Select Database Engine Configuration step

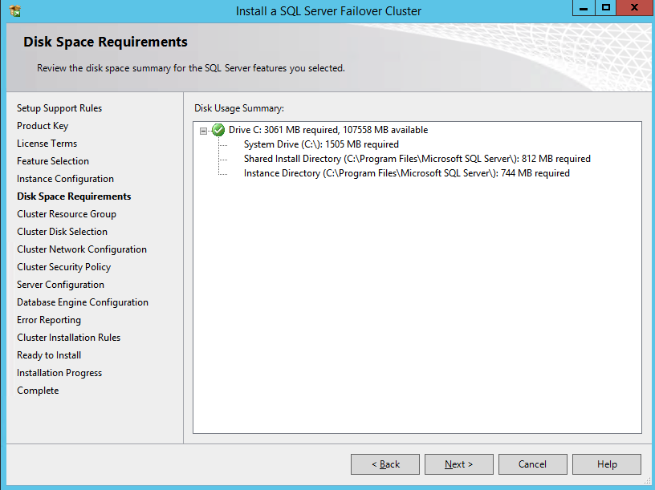coord(83,302)
